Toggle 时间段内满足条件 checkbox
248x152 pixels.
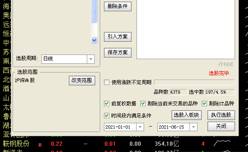click(106, 116)
